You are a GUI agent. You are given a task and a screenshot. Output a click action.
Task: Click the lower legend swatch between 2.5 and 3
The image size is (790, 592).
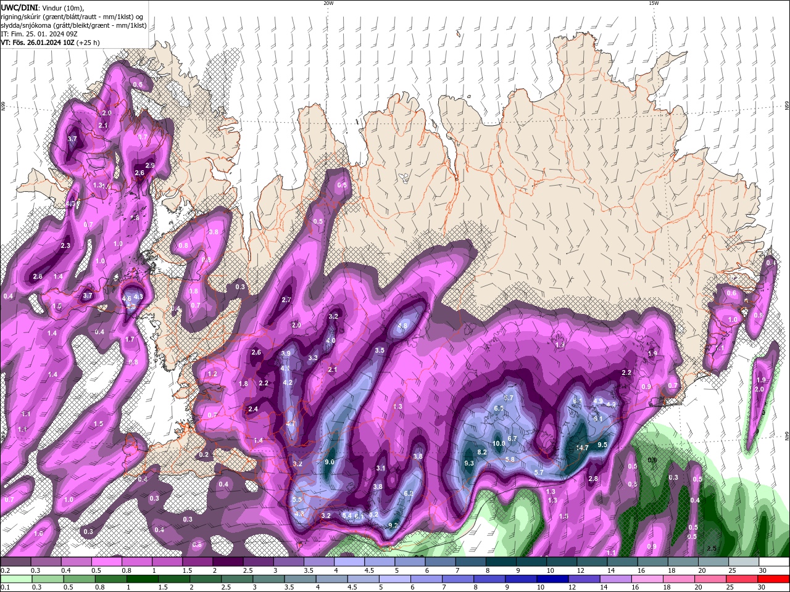tap(237, 579)
